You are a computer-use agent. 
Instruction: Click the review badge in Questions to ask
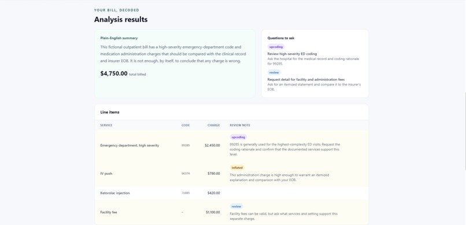click(x=274, y=72)
